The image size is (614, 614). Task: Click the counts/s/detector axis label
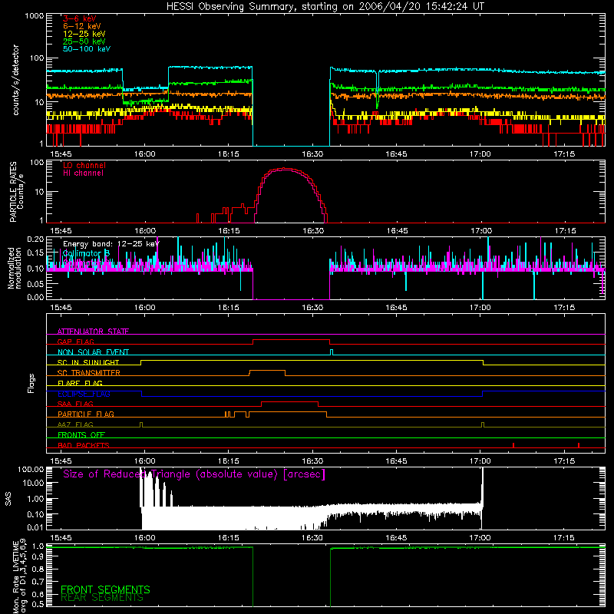[16, 80]
